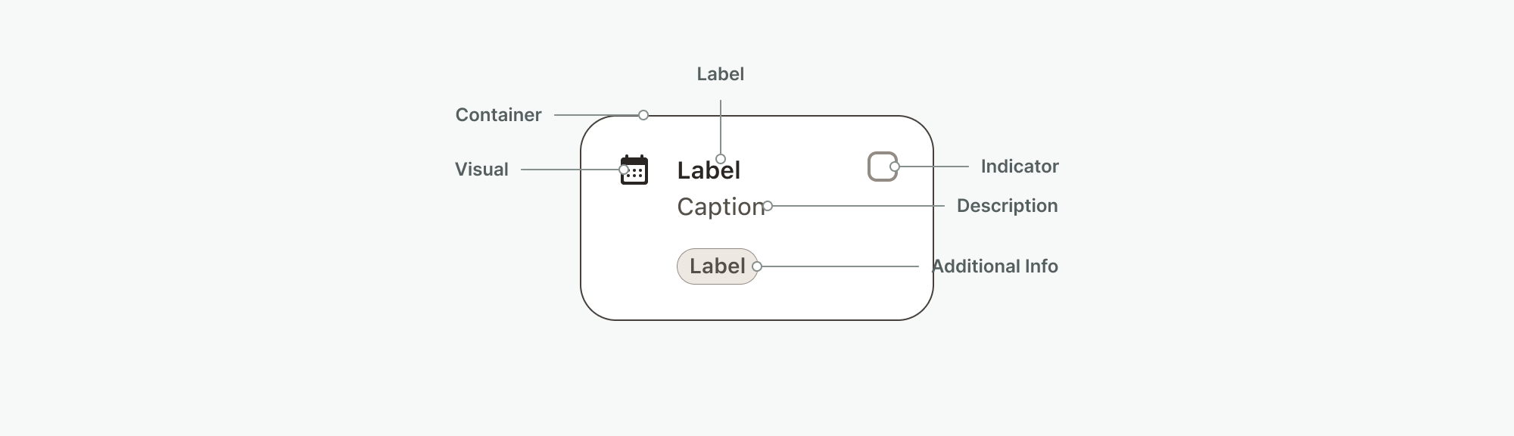
Task: Click the annotation dot on the checkbox indicator
Action: (895, 167)
